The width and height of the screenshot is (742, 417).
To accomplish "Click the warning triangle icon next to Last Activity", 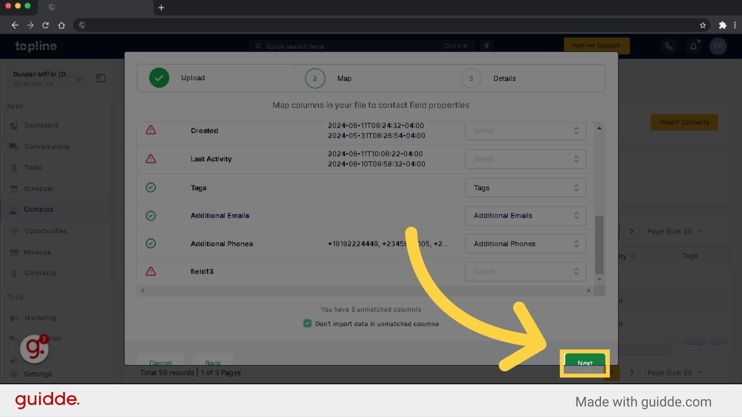I will (151, 158).
